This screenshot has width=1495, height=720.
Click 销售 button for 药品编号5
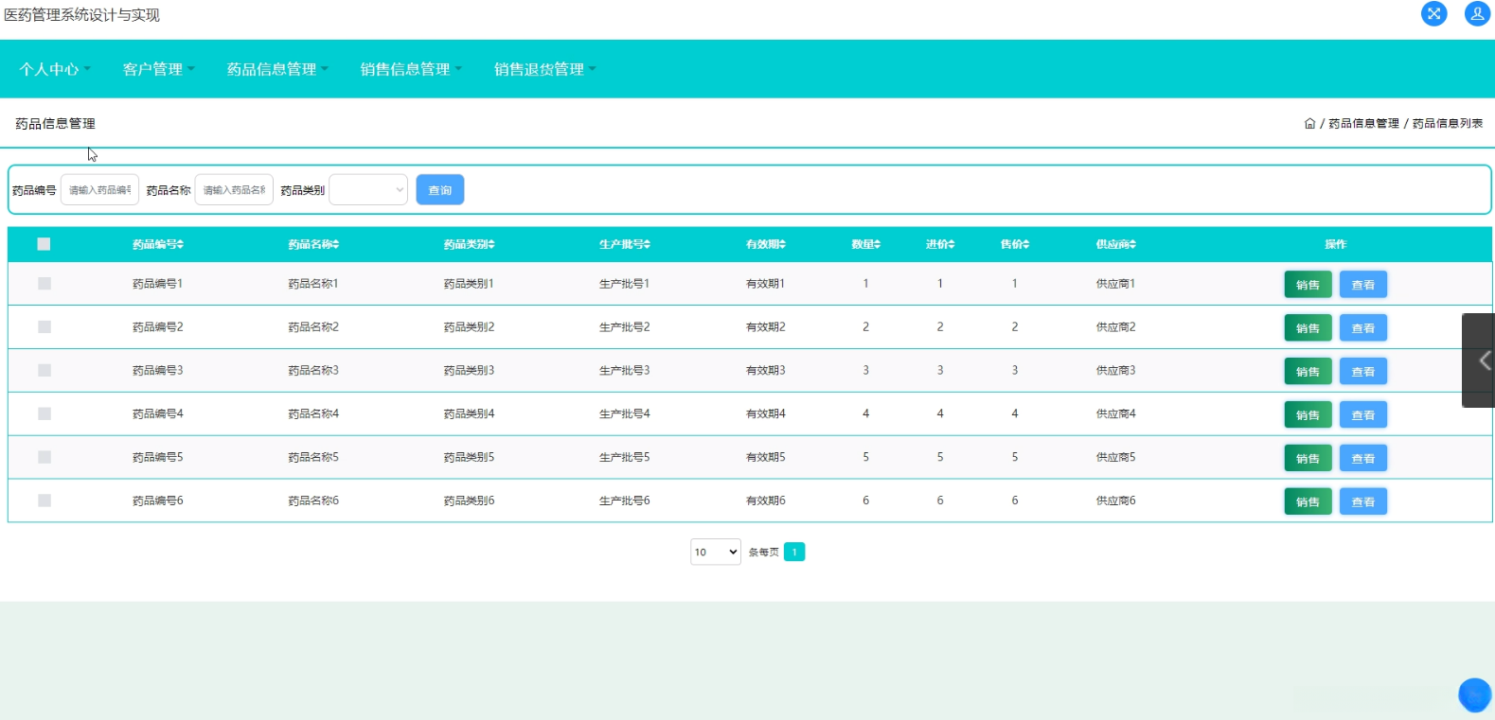click(1308, 459)
